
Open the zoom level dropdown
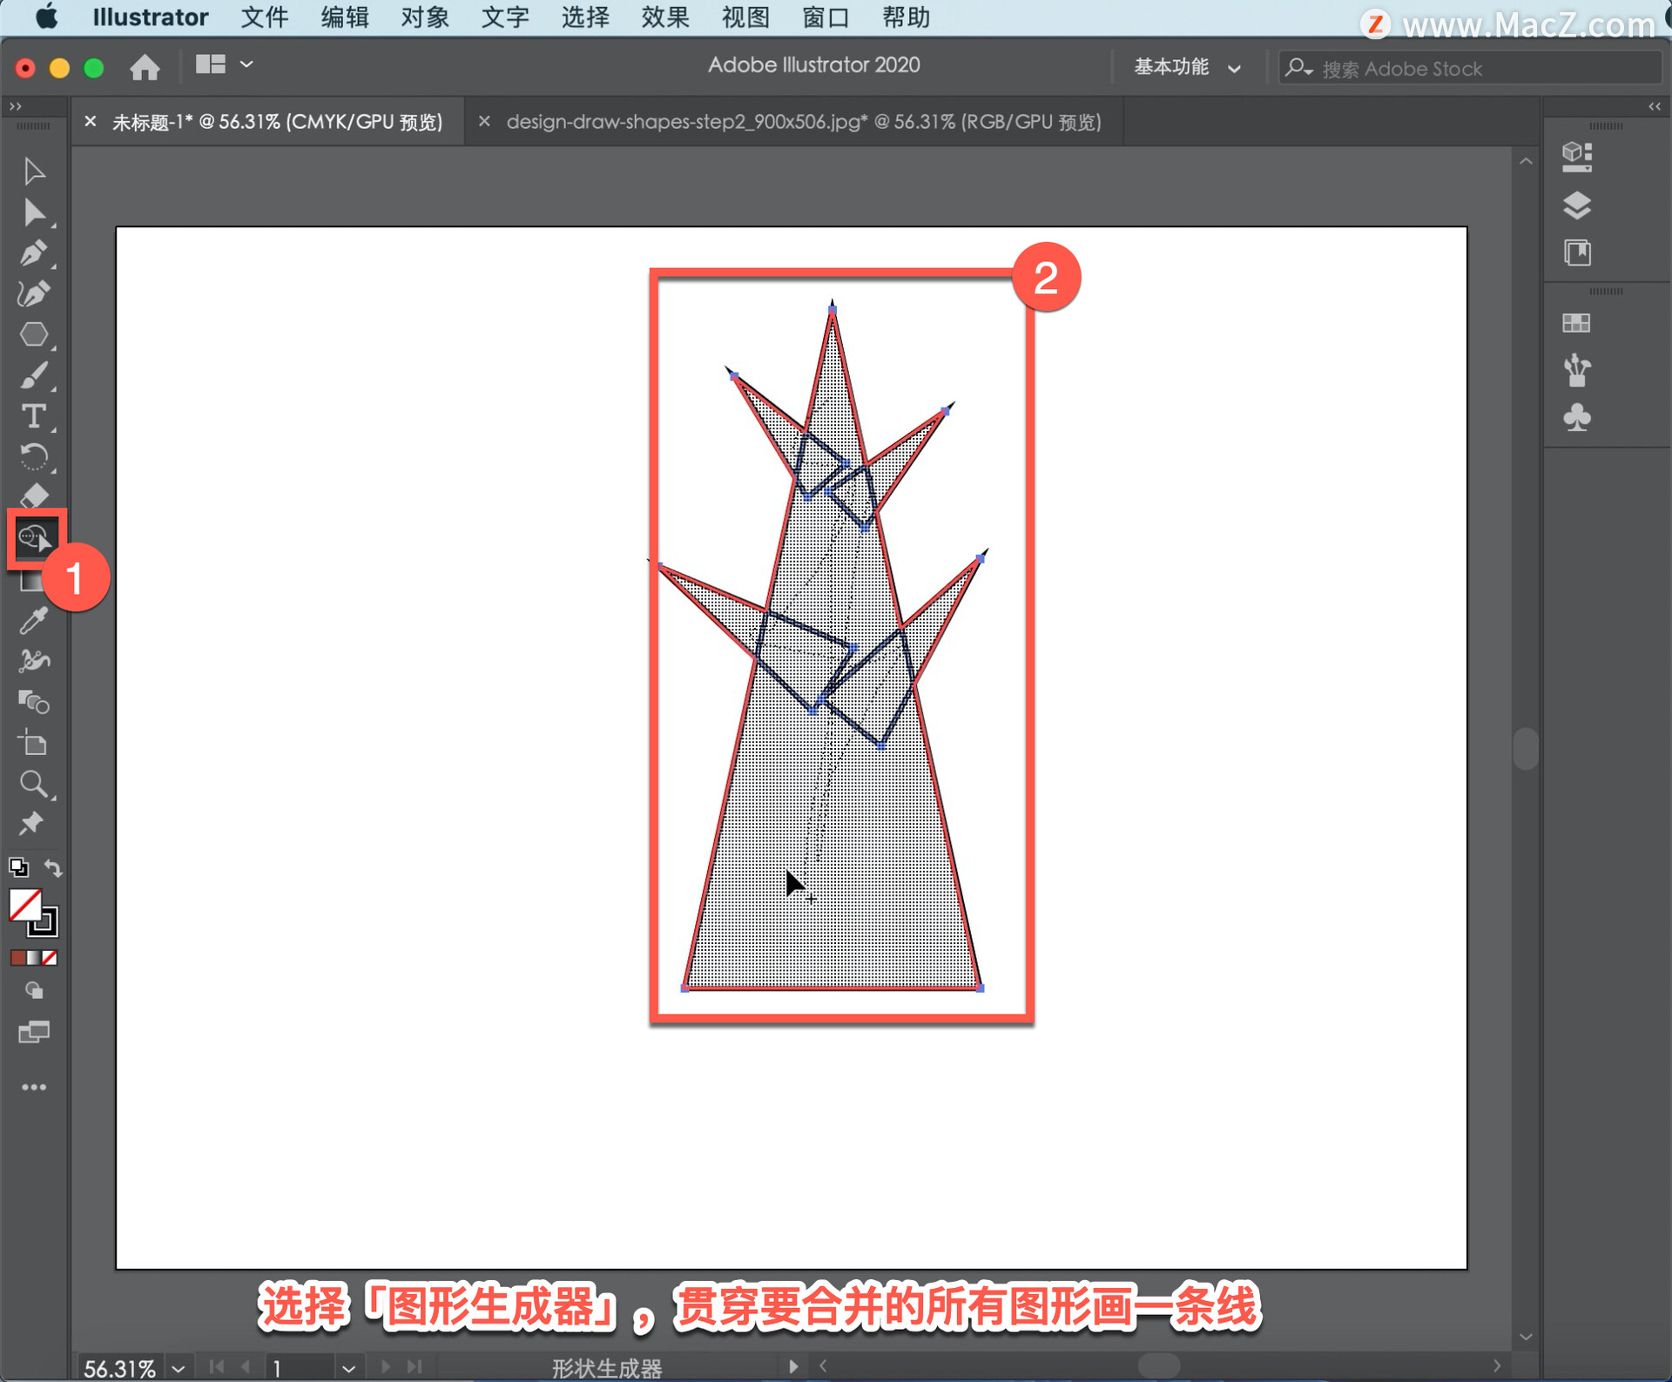pos(178,1368)
